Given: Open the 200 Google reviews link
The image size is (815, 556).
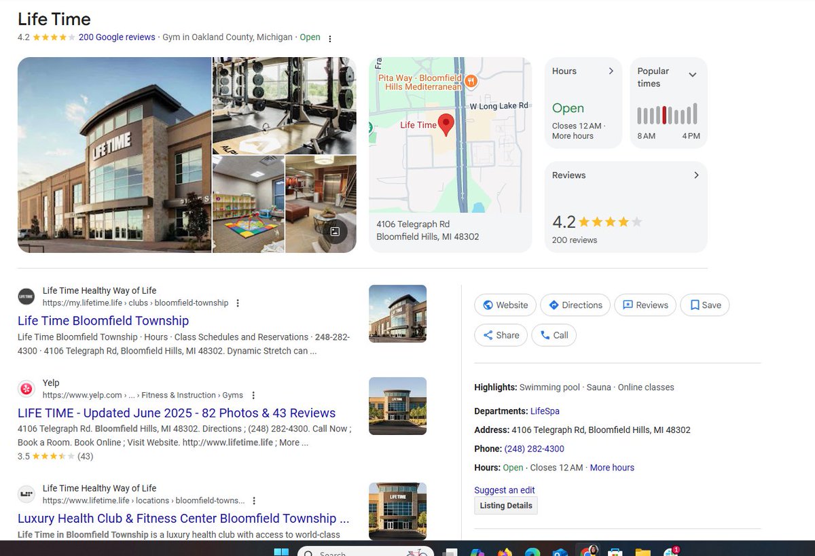Looking at the screenshot, I should pyautogui.click(x=117, y=37).
